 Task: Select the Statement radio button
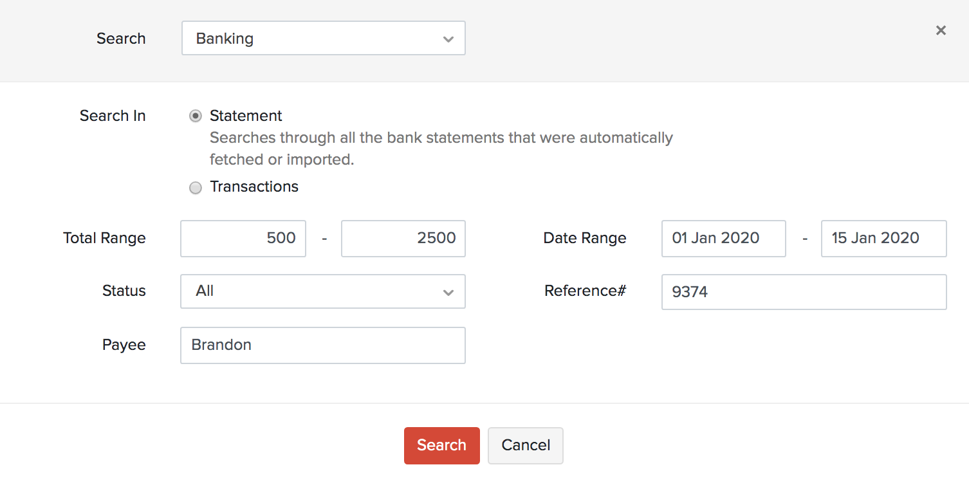click(195, 116)
